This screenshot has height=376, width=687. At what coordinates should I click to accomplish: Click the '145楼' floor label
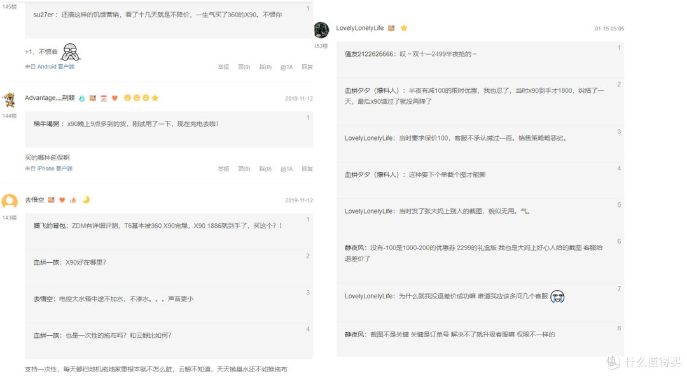tap(10, 6)
